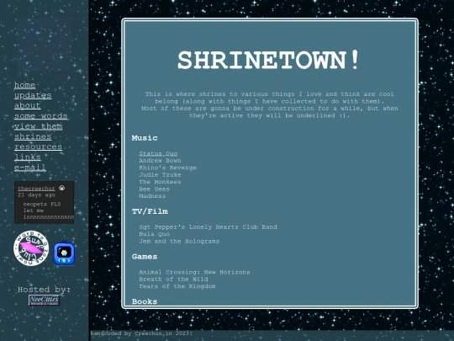This screenshot has width=454, height=341.
Task: Open the e-mail link
Action: pyautogui.click(x=30, y=168)
